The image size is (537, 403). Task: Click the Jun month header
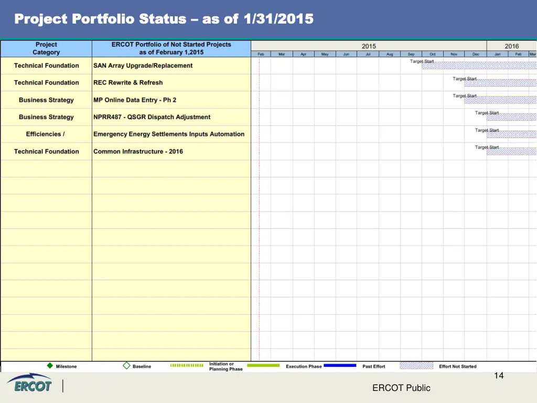click(x=346, y=54)
